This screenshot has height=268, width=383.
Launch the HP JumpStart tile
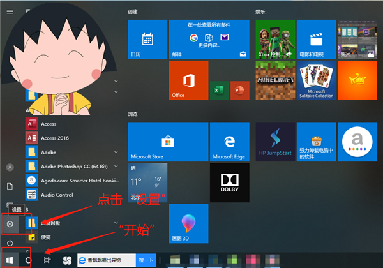(x=275, y=142)
